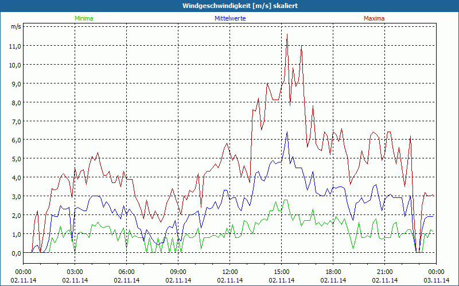Select the green Minima legend label
The width and height of the screenshot is (459, 286).
coord(83,18)
